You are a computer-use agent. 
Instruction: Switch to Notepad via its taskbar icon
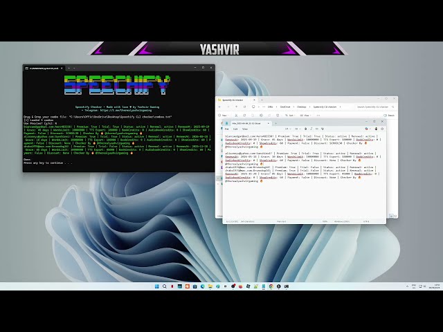click(264, 286)
